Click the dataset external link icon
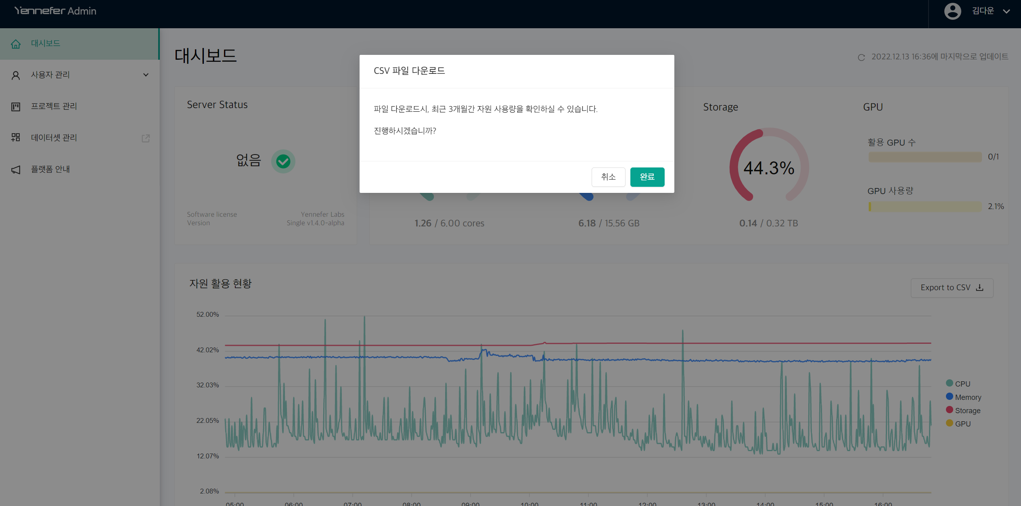 pyautogui.click(x=146, y=138)
